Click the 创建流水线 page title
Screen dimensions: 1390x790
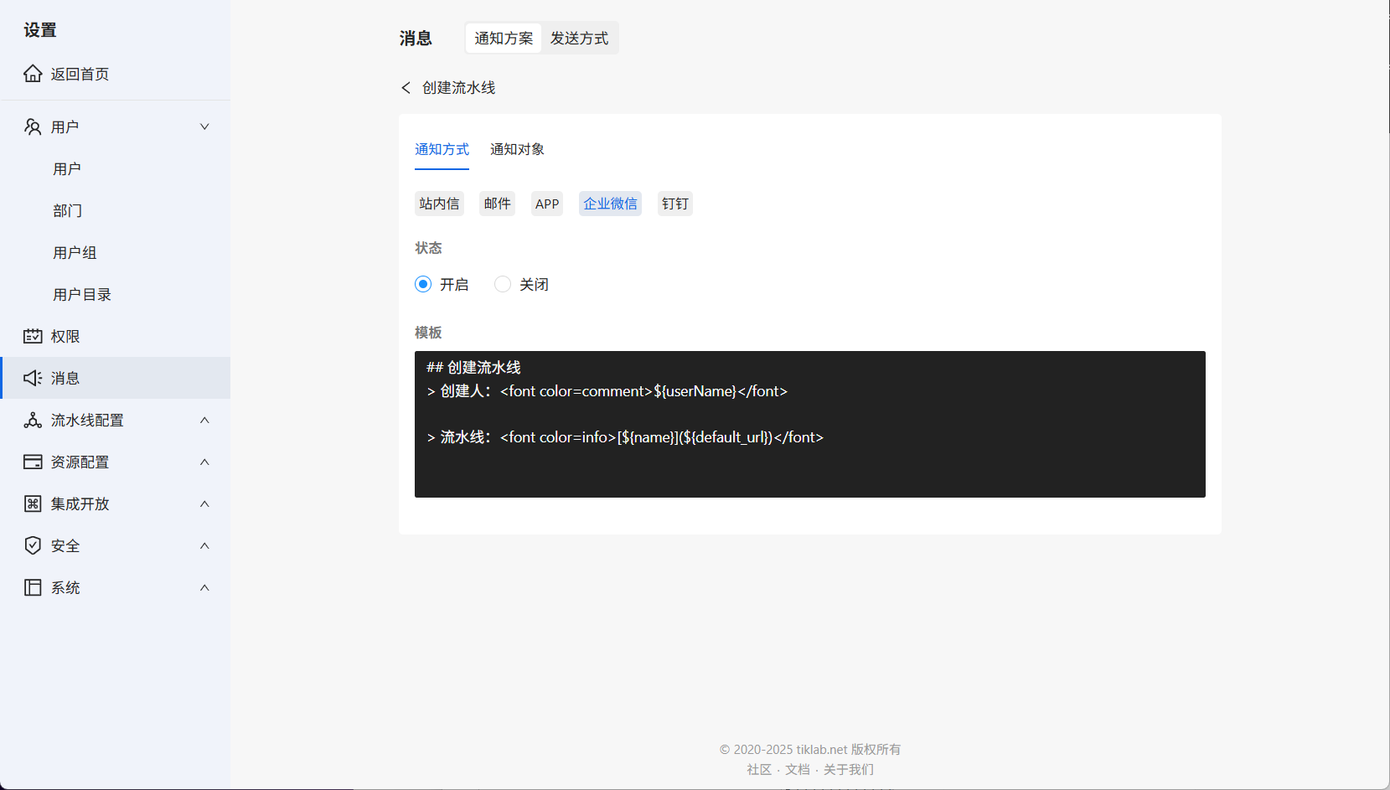[x=458, y=88]
